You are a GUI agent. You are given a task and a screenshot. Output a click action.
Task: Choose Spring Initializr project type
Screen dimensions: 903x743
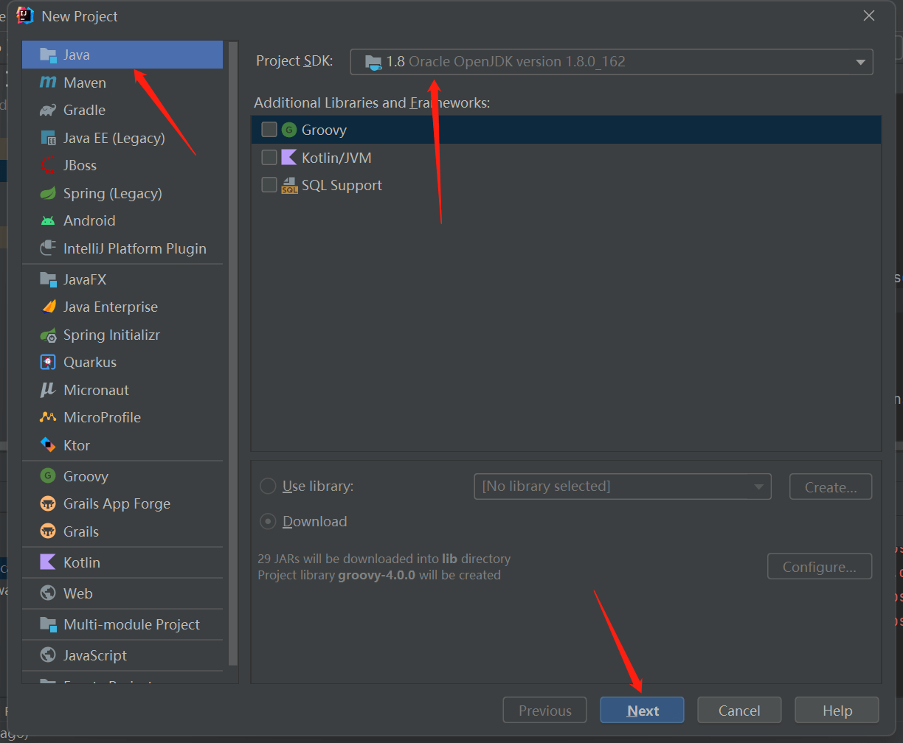pos(122,335)
